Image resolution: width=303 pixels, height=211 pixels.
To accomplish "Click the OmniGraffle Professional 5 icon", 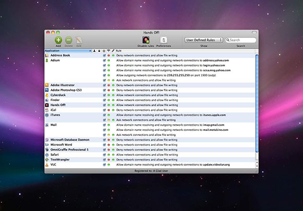I will coord(47,150).
